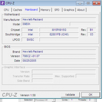Click the Validate button
Image resolution: width=105 pixels, height=102 pixels.
[70, 95]
